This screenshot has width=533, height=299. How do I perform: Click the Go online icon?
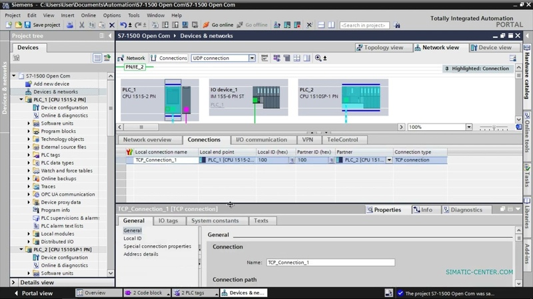pos(206,25)
